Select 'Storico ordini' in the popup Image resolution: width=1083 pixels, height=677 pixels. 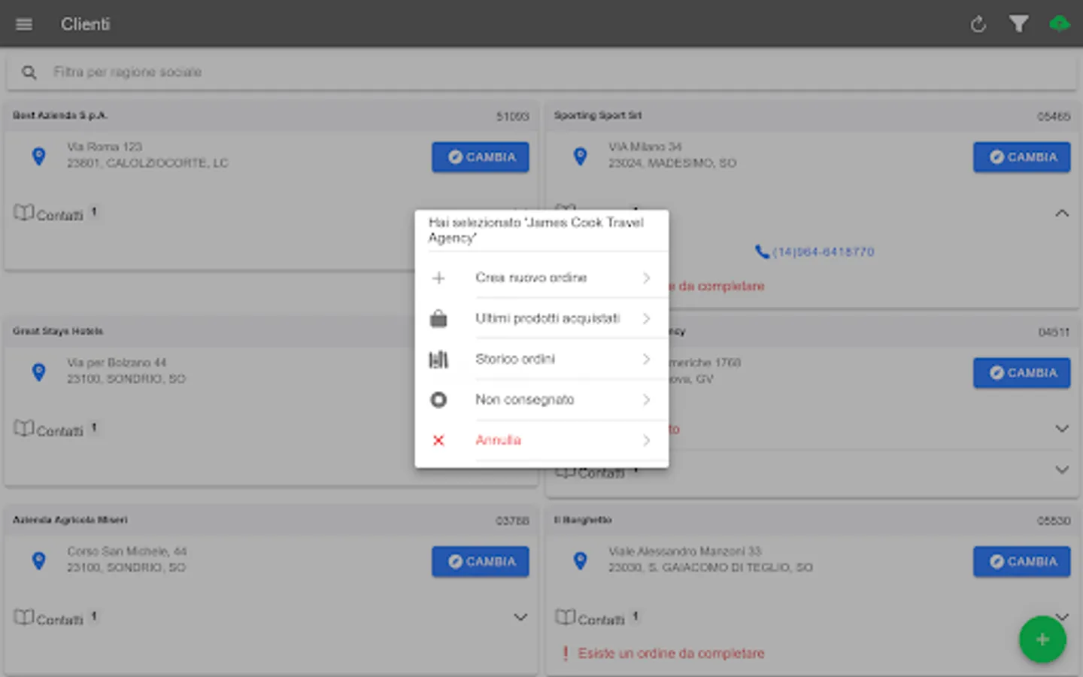point(541,359)
